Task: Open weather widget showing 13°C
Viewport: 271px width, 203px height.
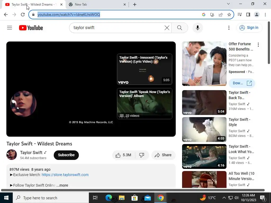Action: (x=208, y=198)
